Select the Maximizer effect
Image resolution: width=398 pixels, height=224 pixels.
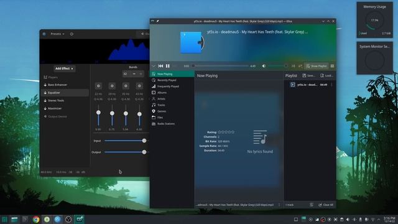click(65, 108)
